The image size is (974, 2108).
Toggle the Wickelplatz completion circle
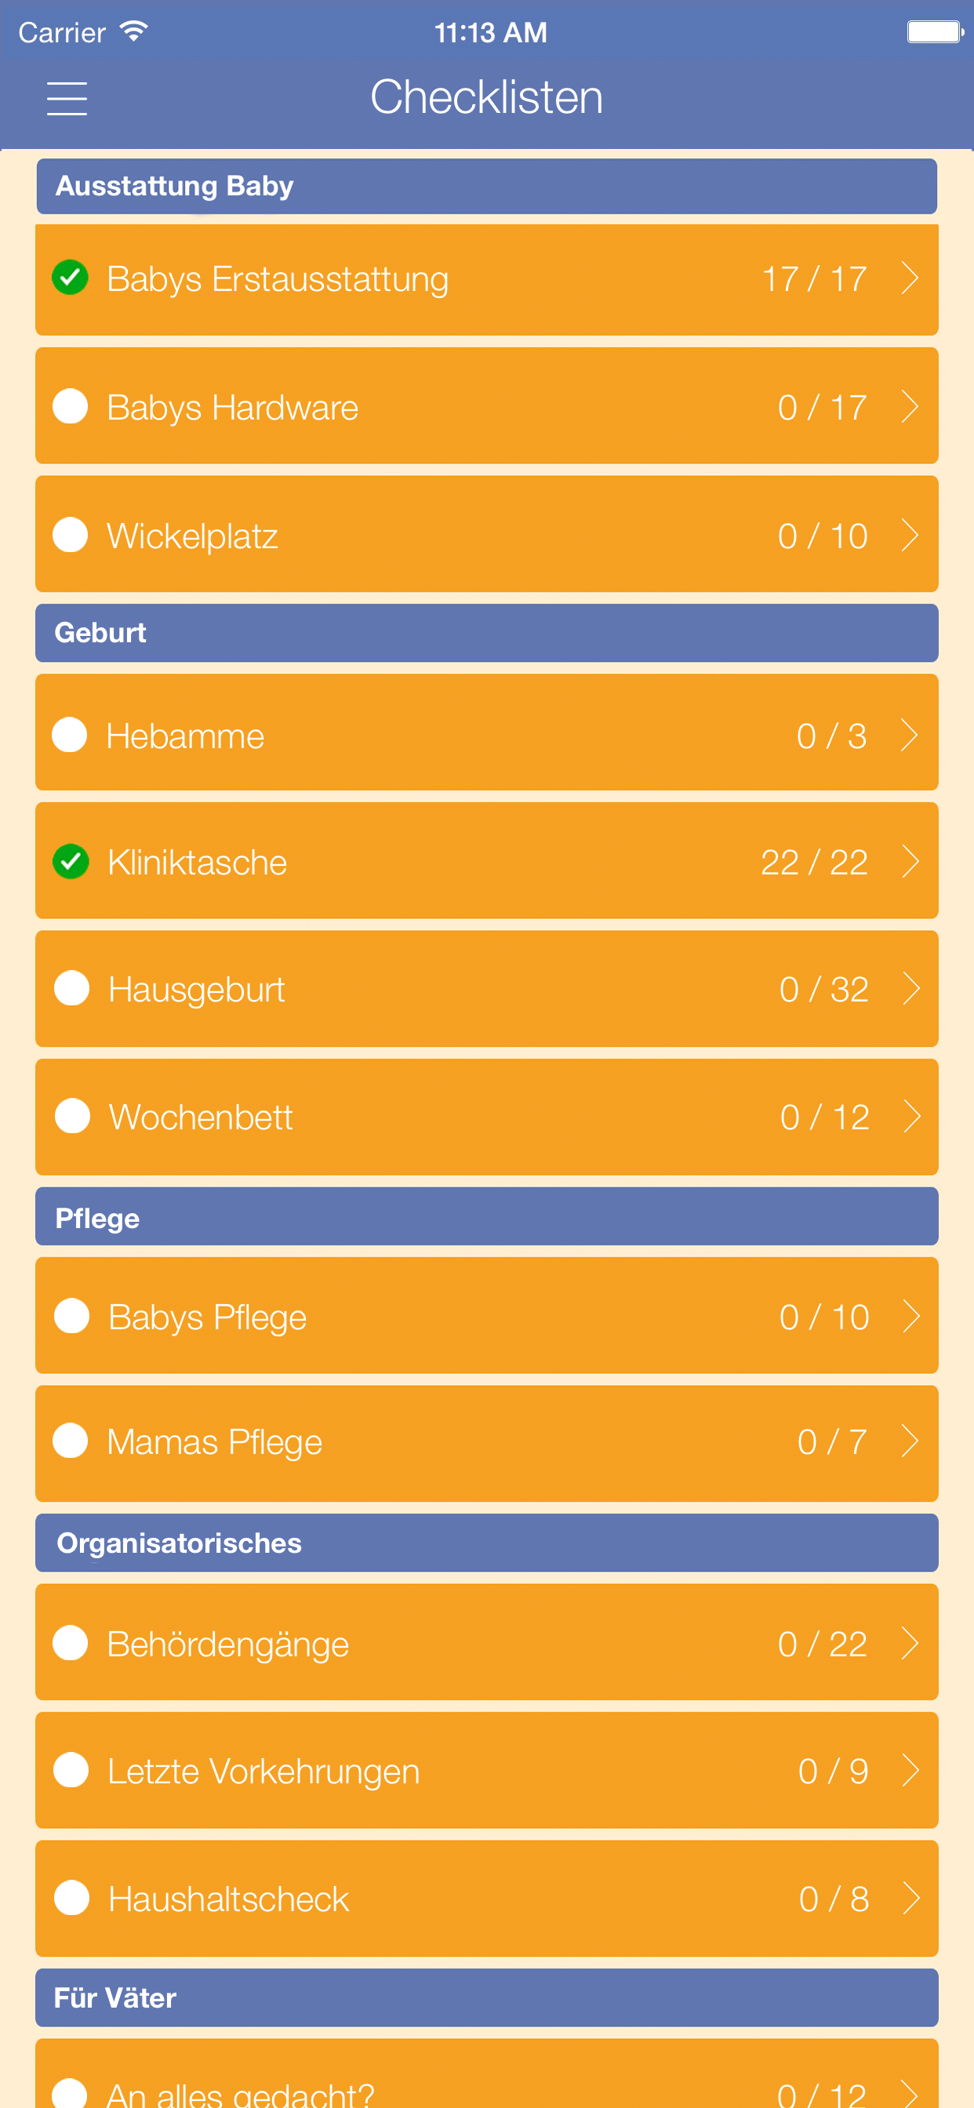tap(71, 534)
